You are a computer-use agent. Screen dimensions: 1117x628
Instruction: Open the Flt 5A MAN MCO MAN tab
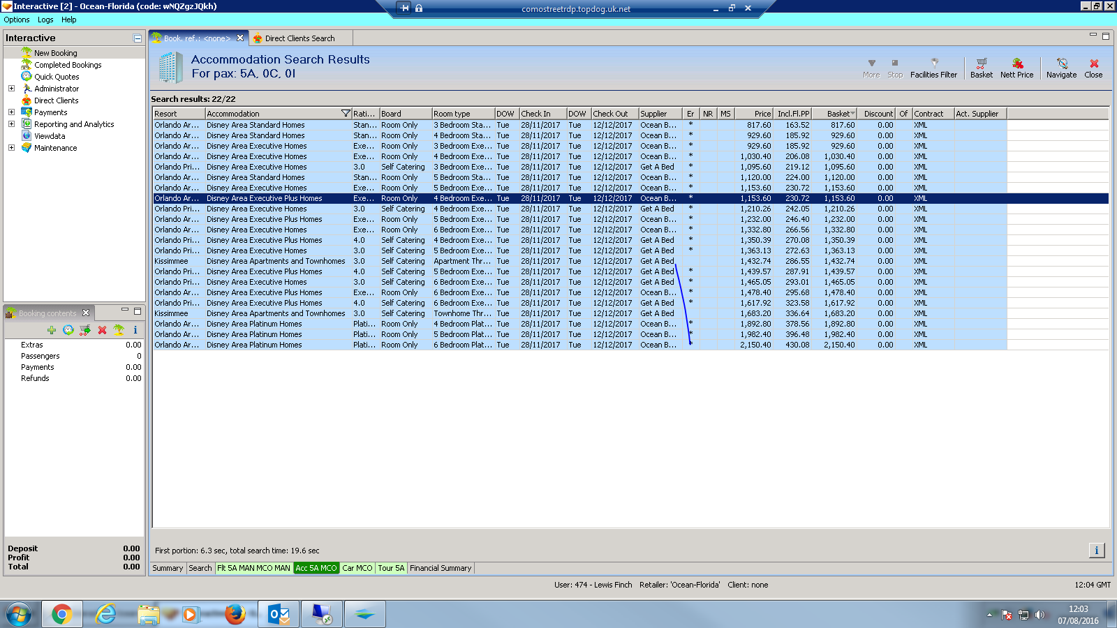pyautogui.click(x=253, y=568)
